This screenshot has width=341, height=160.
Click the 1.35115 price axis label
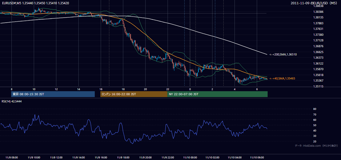[318, 86]
